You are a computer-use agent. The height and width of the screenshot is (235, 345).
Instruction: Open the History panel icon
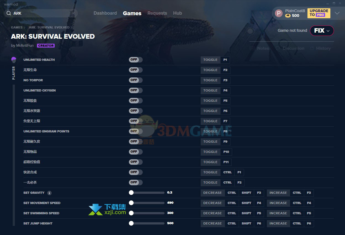click(x=312, y=48)
